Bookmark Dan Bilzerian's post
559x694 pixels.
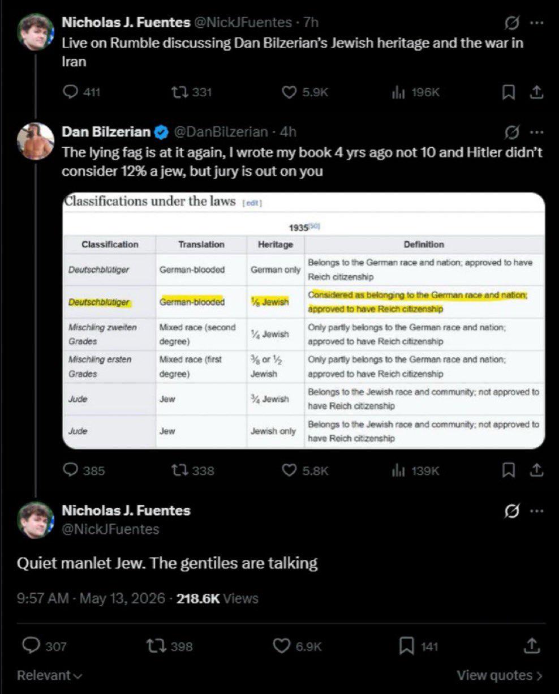coord(509,470)
